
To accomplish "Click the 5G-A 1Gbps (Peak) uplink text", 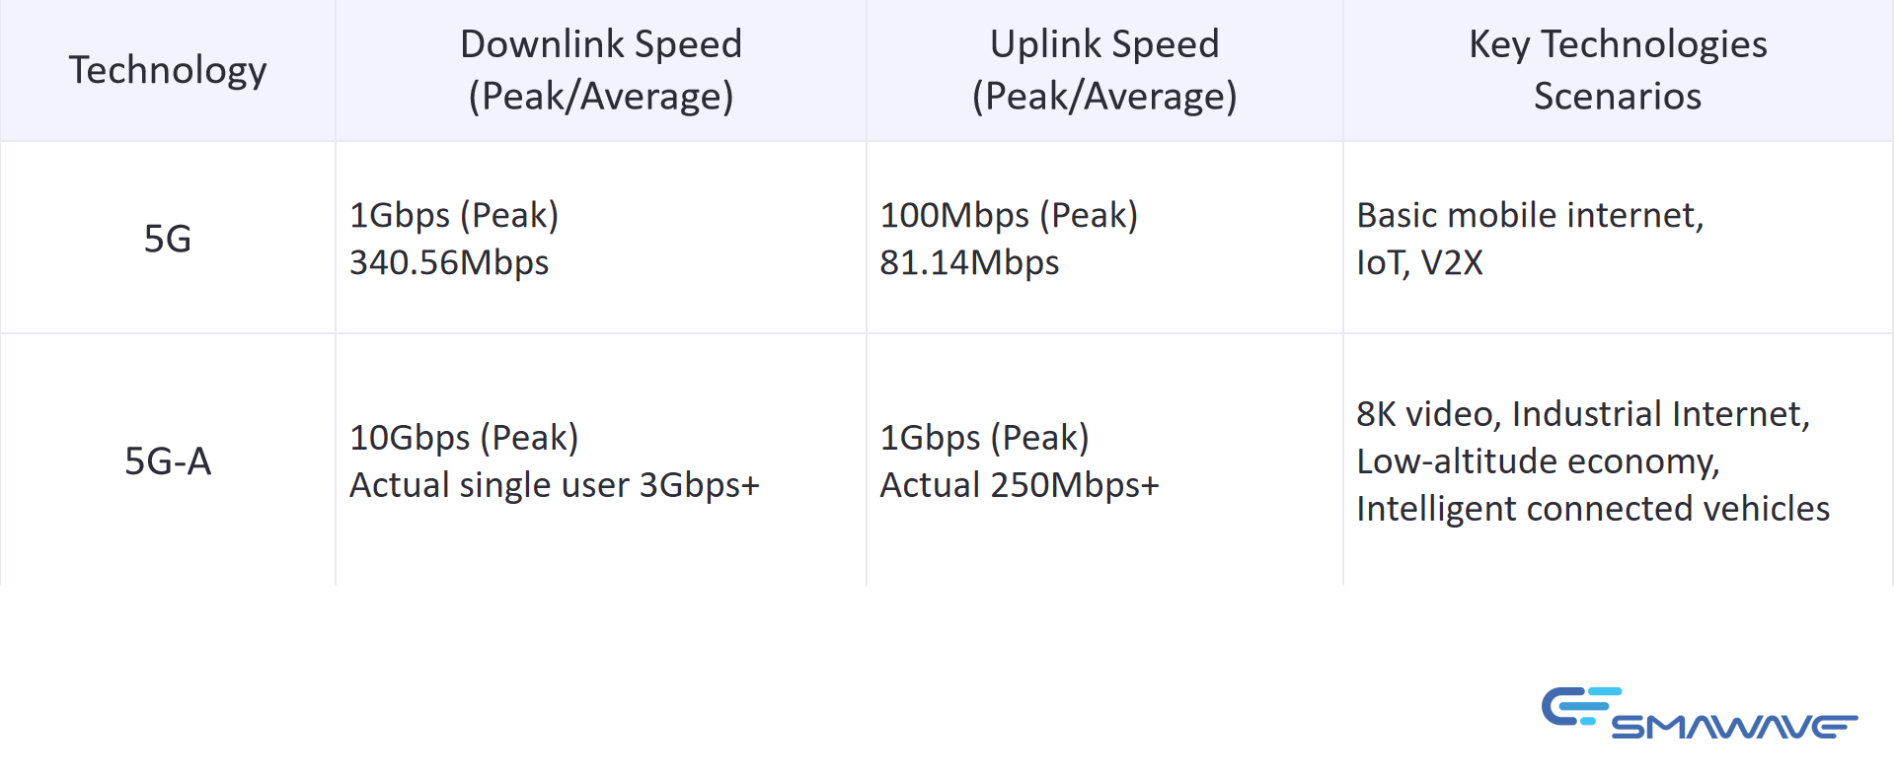I will coord(984,437).
